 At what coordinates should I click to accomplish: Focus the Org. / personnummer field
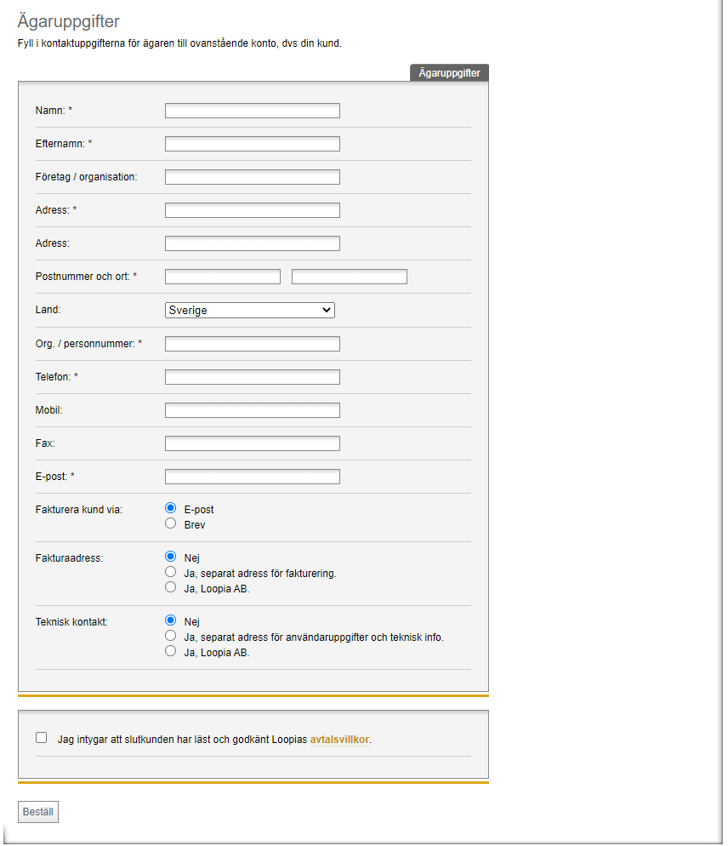tap(253, 344)
